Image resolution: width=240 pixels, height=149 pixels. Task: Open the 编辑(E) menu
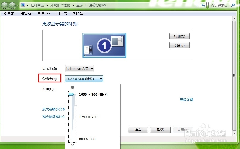click(26, 13)
